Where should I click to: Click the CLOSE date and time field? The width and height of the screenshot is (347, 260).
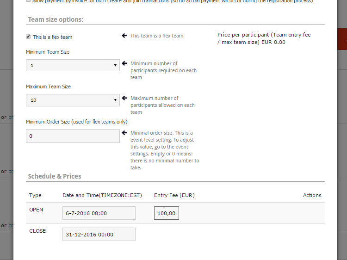[99, 235]
